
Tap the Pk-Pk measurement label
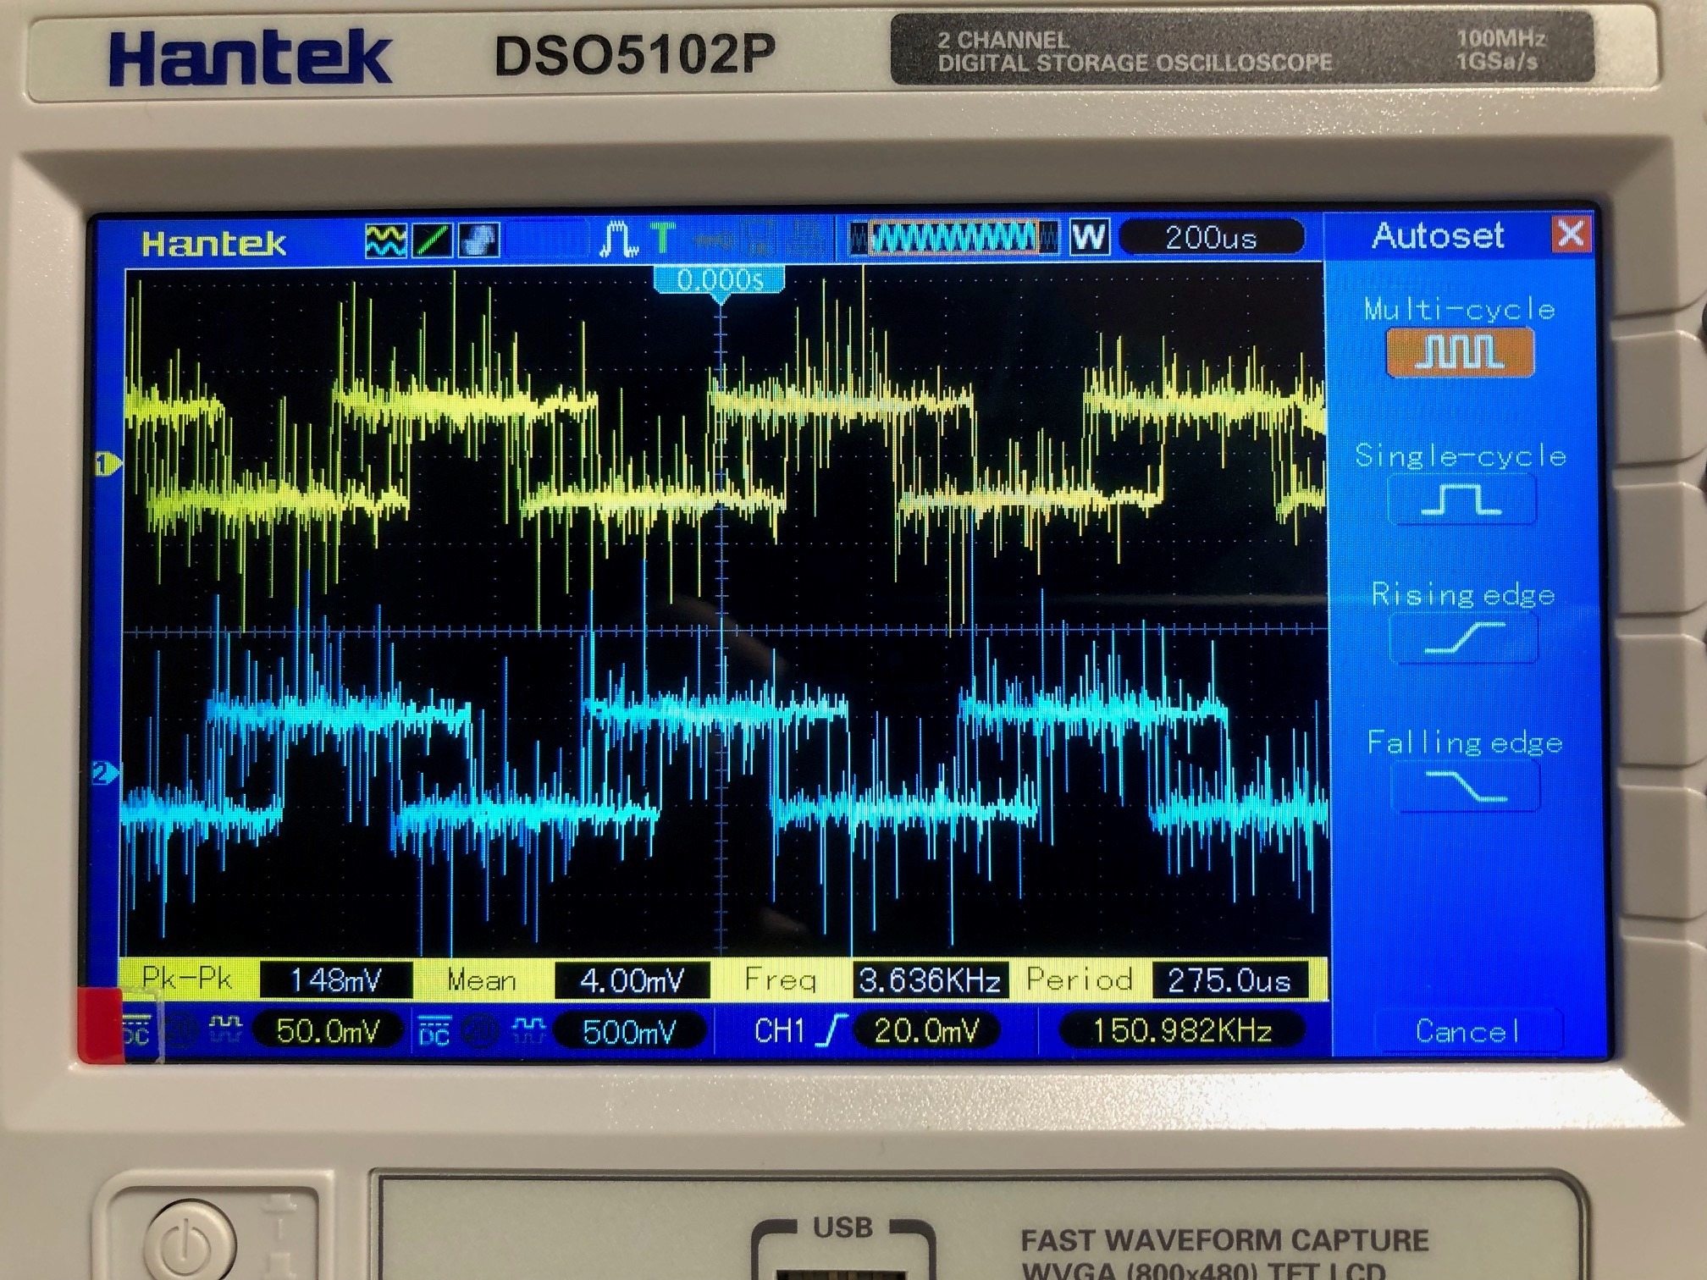pyautogui.click(x=187, y=979)
